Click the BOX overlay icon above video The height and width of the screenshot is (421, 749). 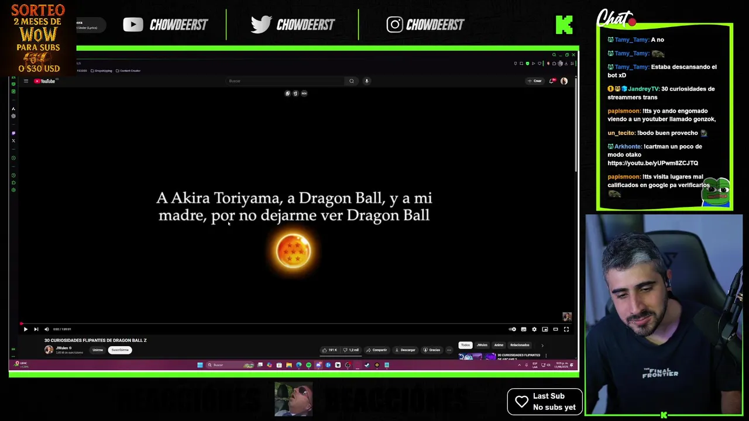(304, 94)
